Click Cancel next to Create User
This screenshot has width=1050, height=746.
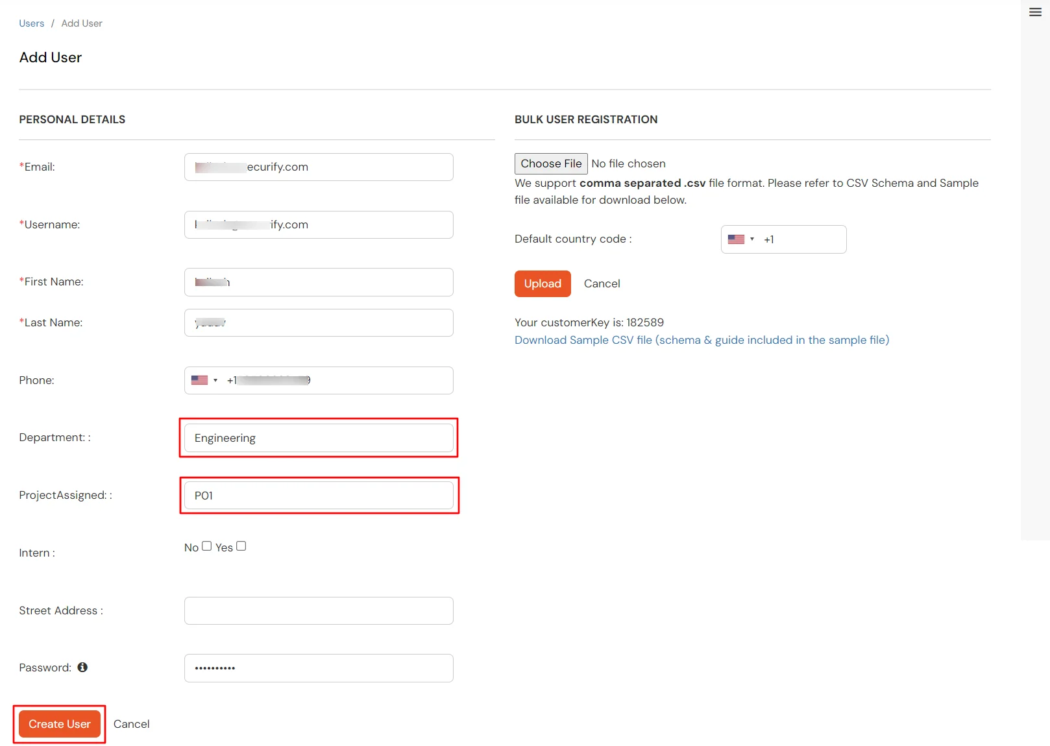click(132, 724)
